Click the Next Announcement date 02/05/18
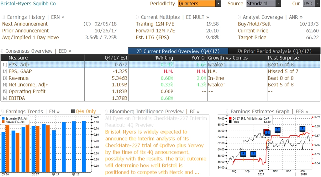Screen dimensions: 321x177 [105, 24]
